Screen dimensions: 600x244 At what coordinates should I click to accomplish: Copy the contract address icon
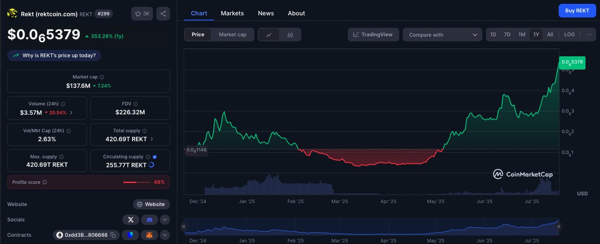[113, 235]
